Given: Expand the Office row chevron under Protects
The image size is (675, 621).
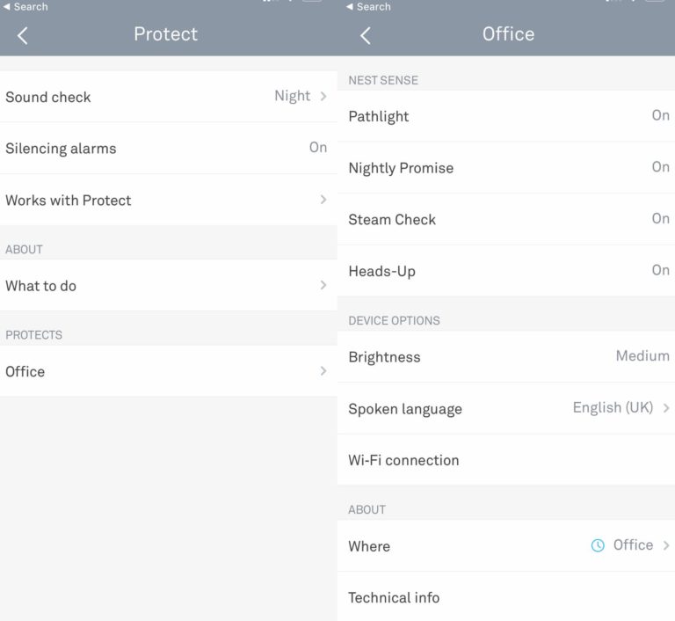Looking at the screenshot, I should coord(323,370).
